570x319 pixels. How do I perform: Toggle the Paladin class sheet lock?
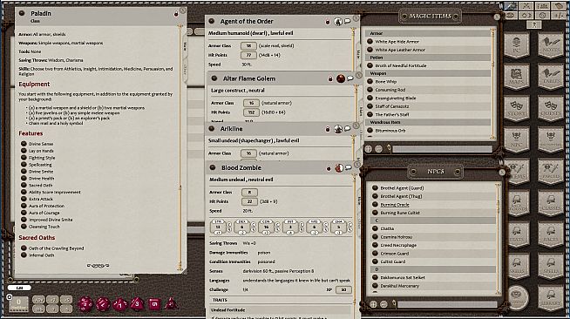[176, 14]
